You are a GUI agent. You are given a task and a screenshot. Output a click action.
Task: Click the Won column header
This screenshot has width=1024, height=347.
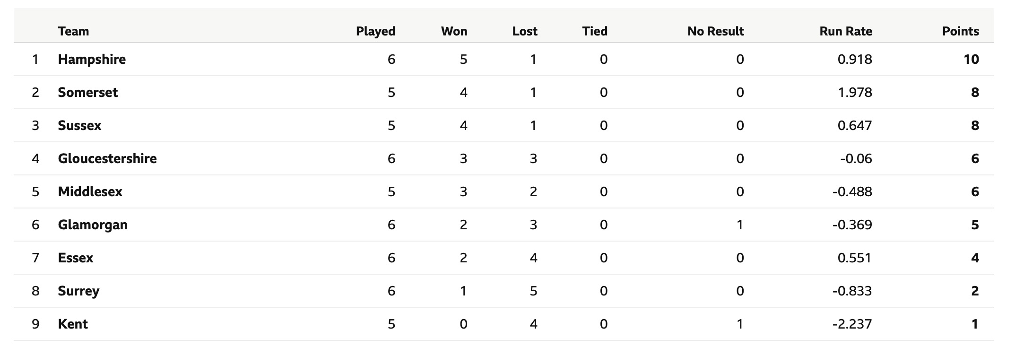(454, 31)
